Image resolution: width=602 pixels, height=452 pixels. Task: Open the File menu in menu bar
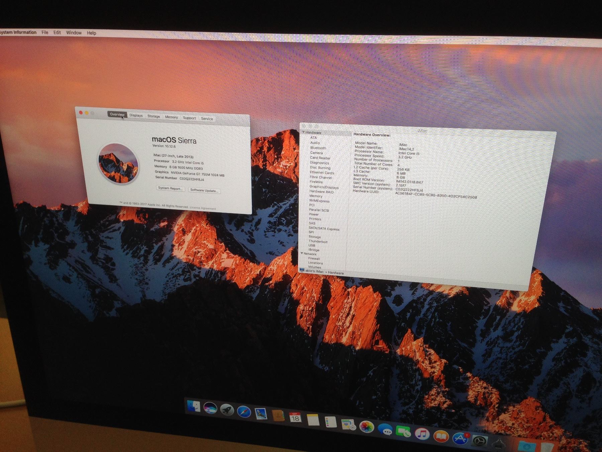pos(45,32)
